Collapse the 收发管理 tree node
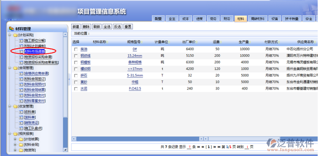 coord(10,106)
